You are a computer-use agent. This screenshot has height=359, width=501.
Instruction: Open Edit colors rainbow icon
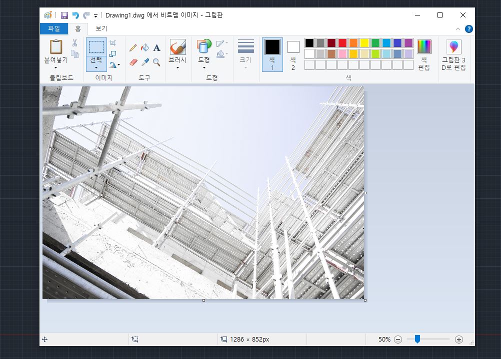tap(424, 46)
